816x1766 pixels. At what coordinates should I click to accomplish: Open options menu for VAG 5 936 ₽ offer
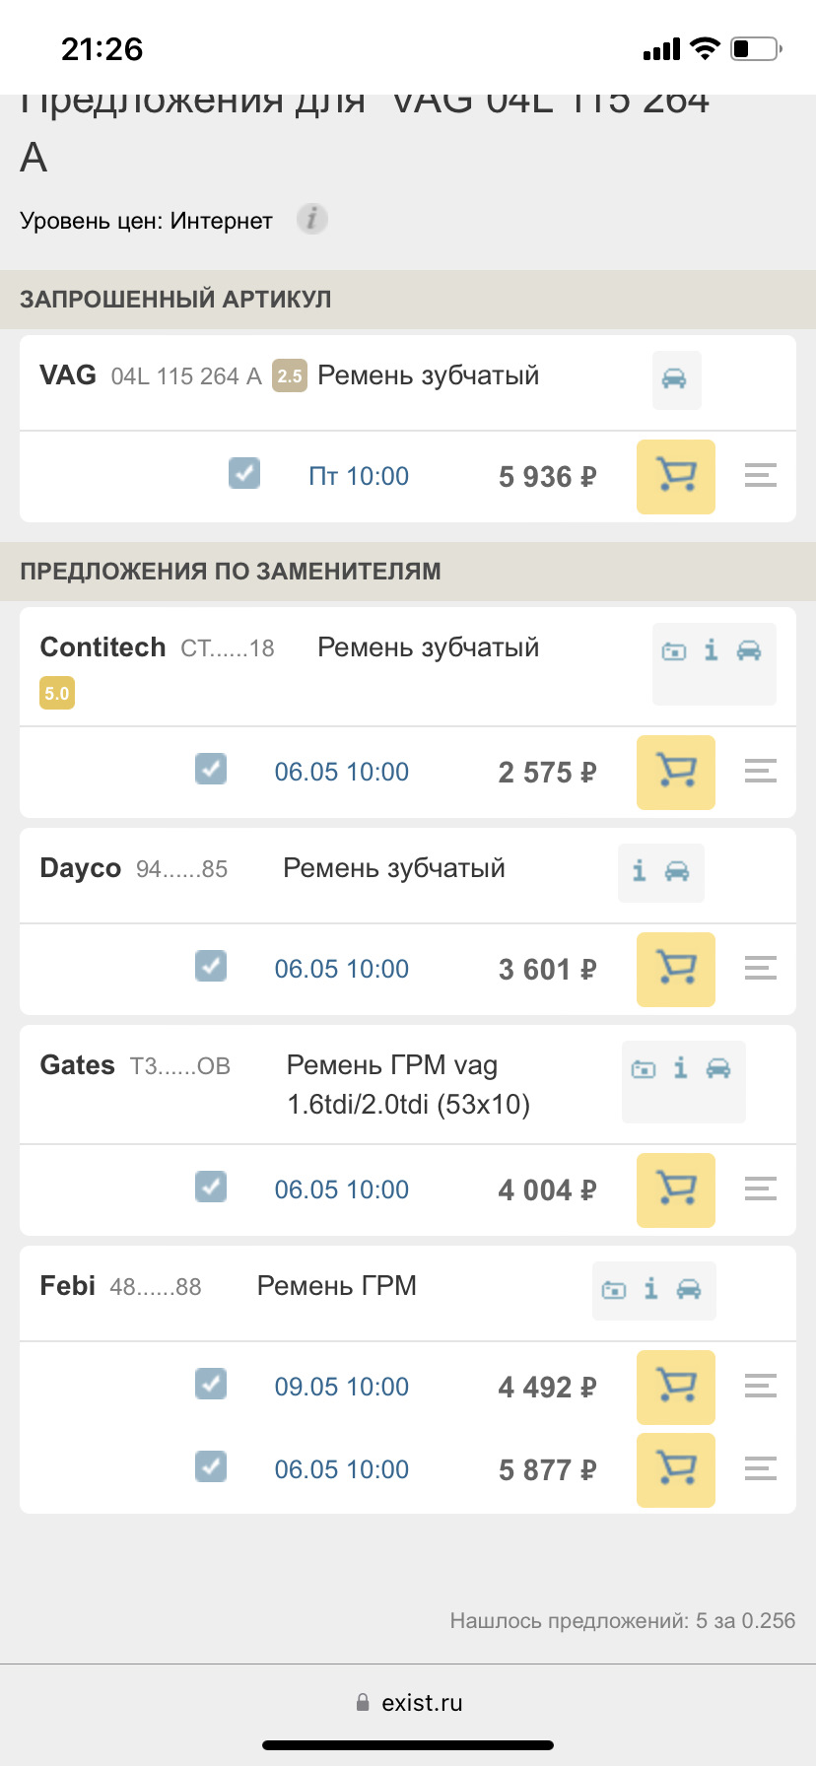760,476
